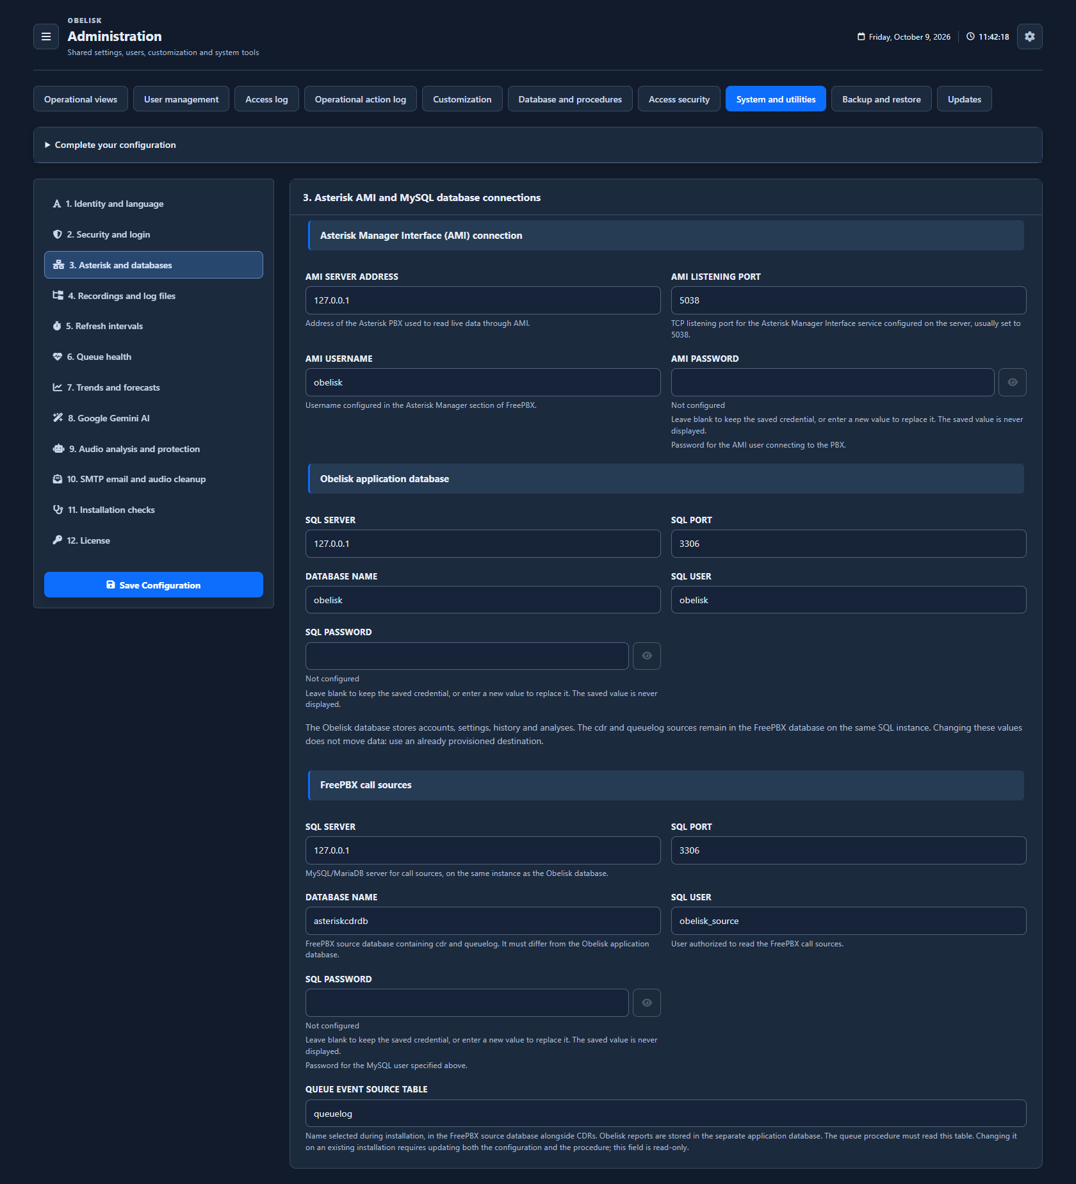This screenshot has height=1184, width=1076.
Task: Select the Trends and forecasts chart icon
Action: click(58, 387)
